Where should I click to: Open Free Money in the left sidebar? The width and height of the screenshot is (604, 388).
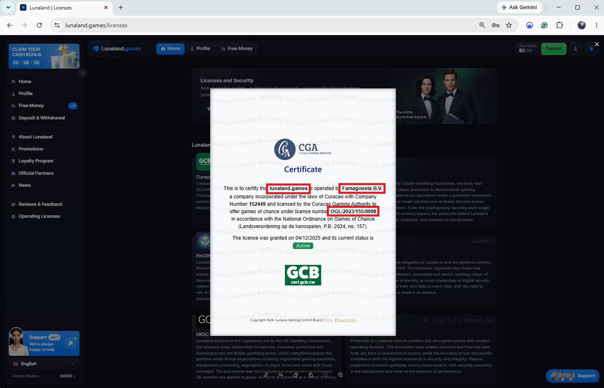pyautogui.click(x=31, y=105)
